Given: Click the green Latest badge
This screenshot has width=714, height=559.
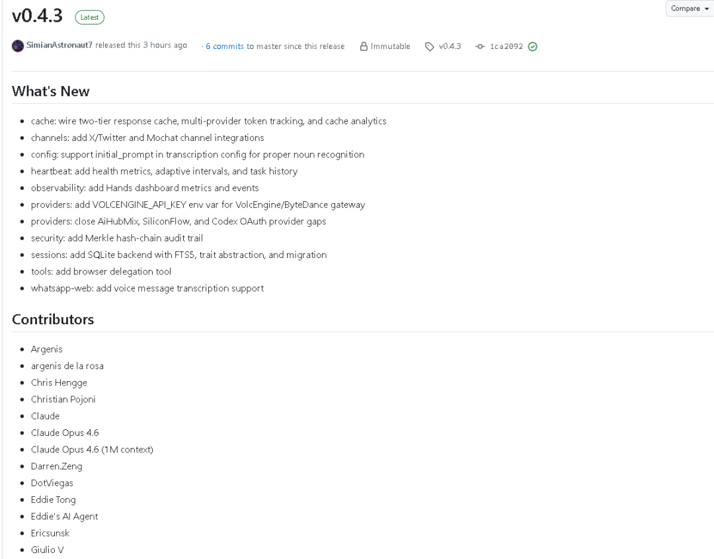Looking at the screenshot, I should pos(90,17).
